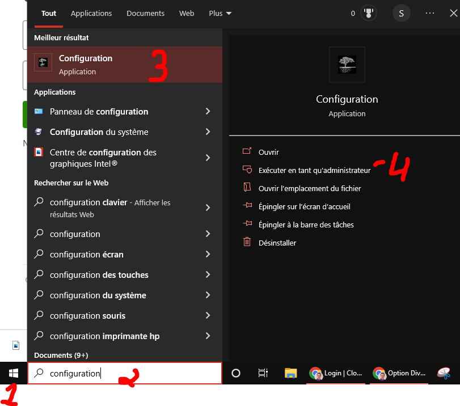The image size is (460, 406).
Task: Open the three-dot options menu
Action: tap(430, 13)
